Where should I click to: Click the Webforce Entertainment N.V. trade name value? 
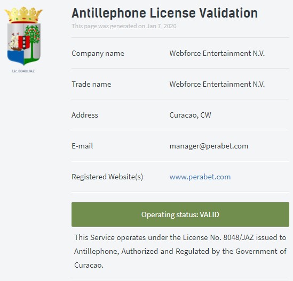click(x=217, y=84)
